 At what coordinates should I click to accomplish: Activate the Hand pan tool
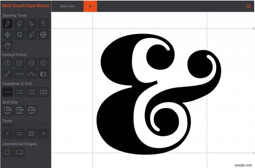pyautogui.click(x=7, y=45)
